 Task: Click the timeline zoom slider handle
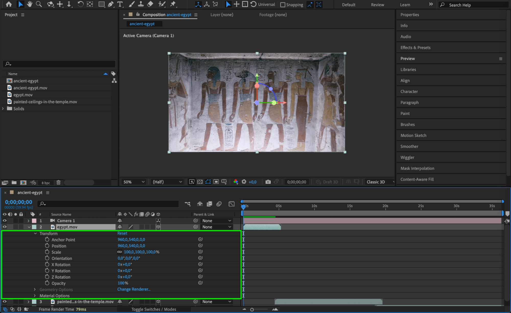point(252,309)
